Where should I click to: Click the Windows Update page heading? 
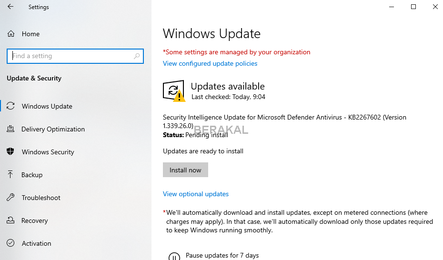click(211, 34)
